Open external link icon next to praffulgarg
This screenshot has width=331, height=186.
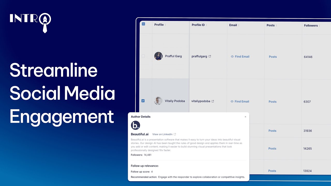[x=210, y=56]
